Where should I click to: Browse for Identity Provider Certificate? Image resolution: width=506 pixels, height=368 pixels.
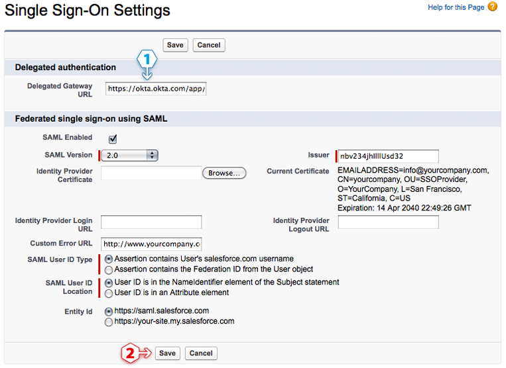[x=224, y=173]
